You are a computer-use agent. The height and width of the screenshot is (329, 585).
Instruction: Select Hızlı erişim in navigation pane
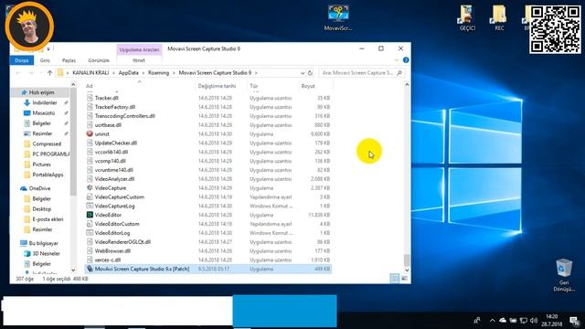41,92
